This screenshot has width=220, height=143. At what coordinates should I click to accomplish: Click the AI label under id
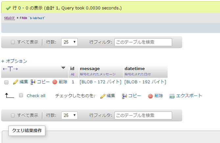tap(73, 74)
